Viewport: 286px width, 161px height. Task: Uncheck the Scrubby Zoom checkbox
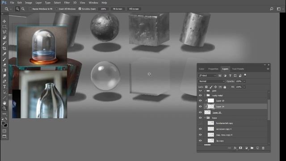click(80, 9)
